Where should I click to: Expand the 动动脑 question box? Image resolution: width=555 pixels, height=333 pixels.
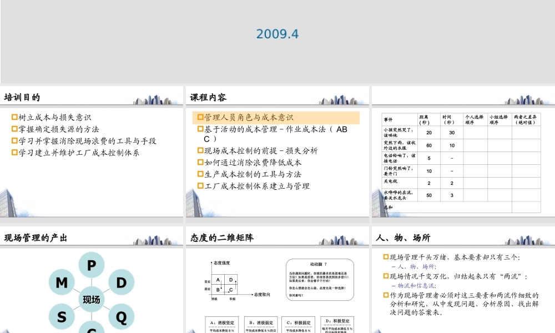point(320,280)
